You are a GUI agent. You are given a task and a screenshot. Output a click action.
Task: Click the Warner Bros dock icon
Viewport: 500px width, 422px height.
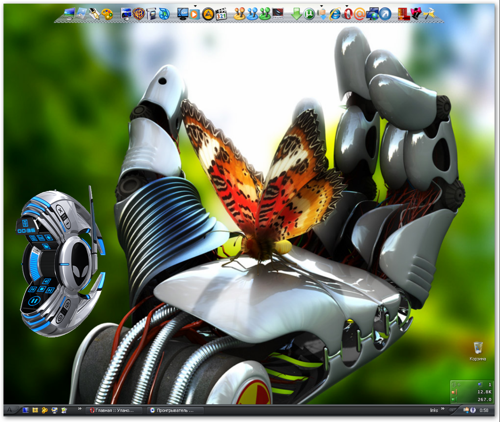coord(139,15)
